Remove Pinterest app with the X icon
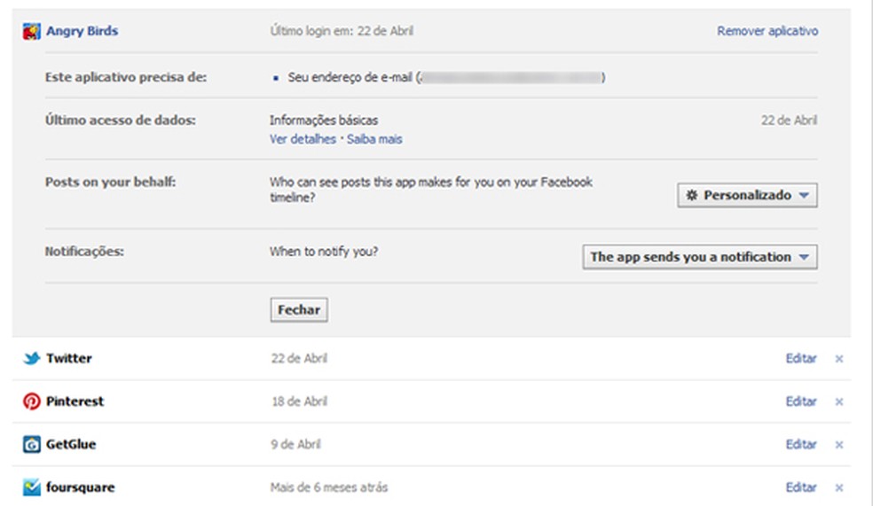The image size is (873, 506). (x=839, y=401)
